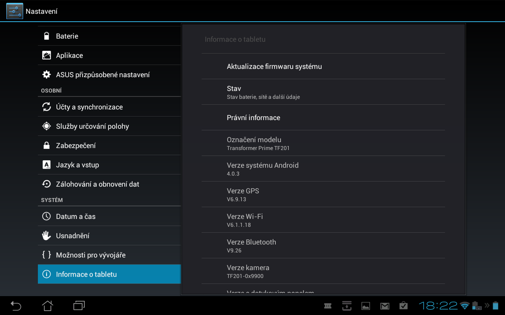505x315 pixels.
Task: Click the padlock icon for Zabezpečení
Action: click(46, 145)
